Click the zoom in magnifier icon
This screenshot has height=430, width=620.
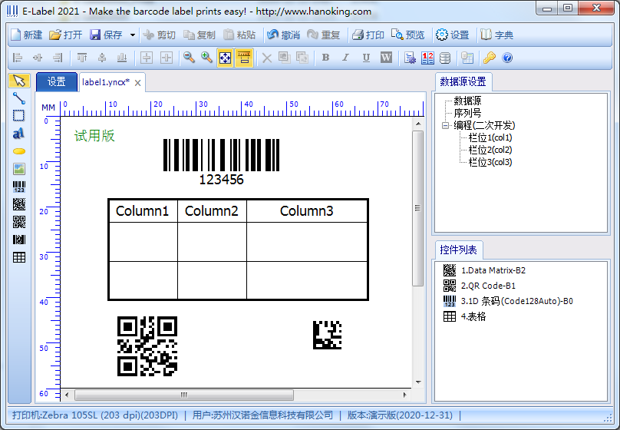(206, 58)
